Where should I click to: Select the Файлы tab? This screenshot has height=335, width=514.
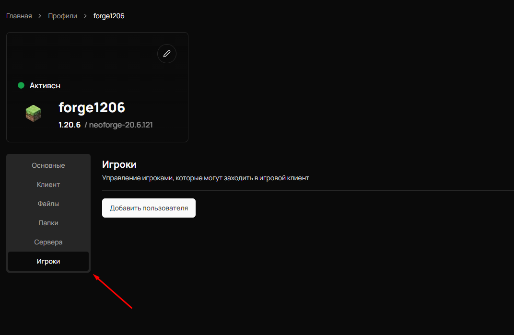(48, 204)
